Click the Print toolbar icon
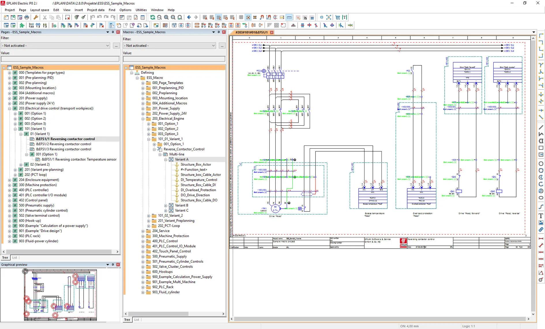The image size is (545, 329). (x=27, y=17)
